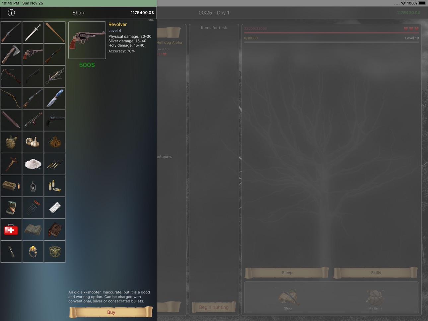Select the lever-action rifle item
The width and height of the screenshot is (428, 321).
(x=33, y=98)
